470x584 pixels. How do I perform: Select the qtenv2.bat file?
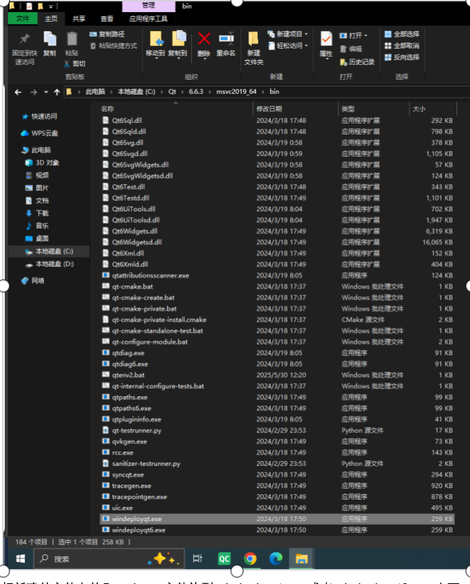[x=277, y=375]
